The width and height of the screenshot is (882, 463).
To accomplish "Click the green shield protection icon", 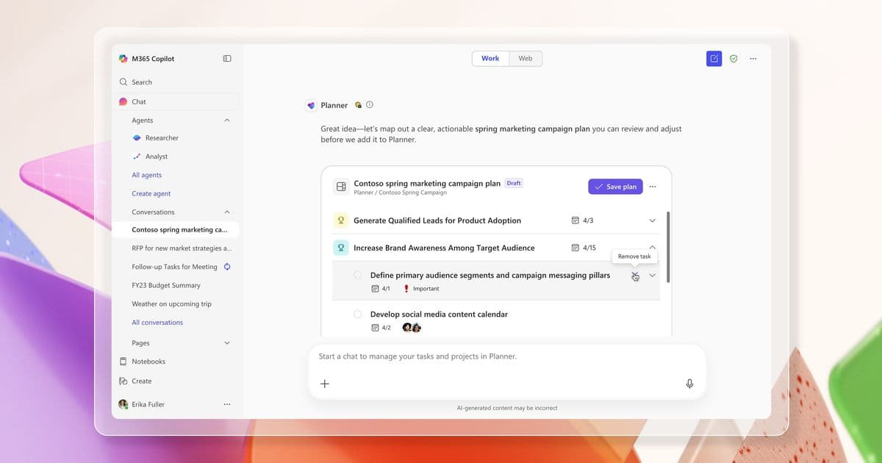I will (x=734, y=58).
